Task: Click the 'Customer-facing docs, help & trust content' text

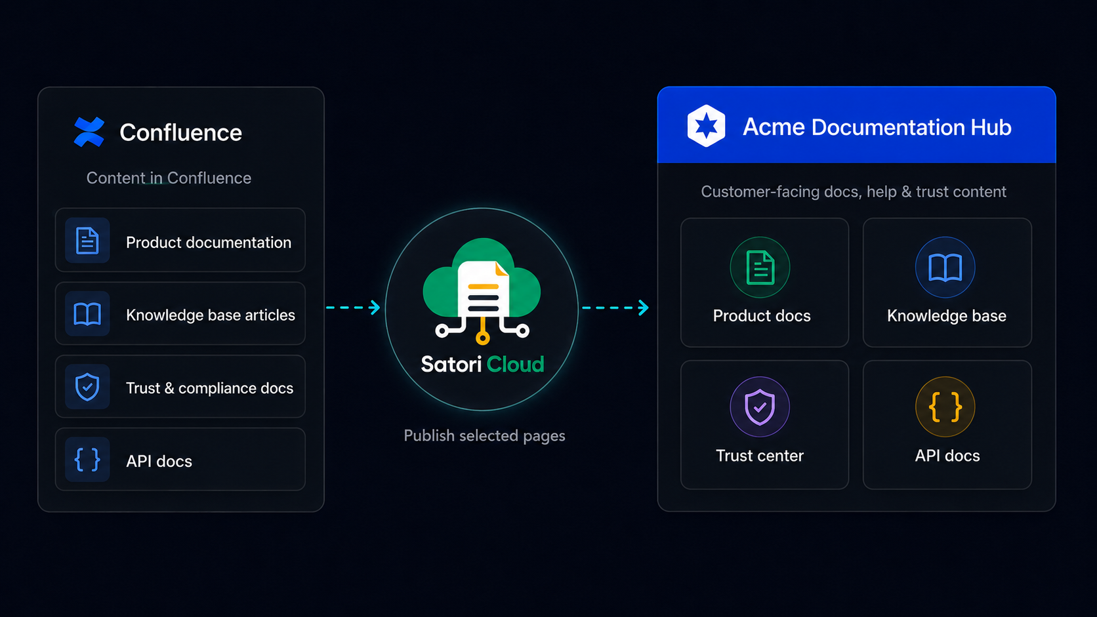Action: tap(854, 191)
